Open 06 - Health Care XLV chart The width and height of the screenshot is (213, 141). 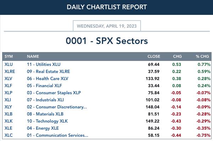(48, 79)
